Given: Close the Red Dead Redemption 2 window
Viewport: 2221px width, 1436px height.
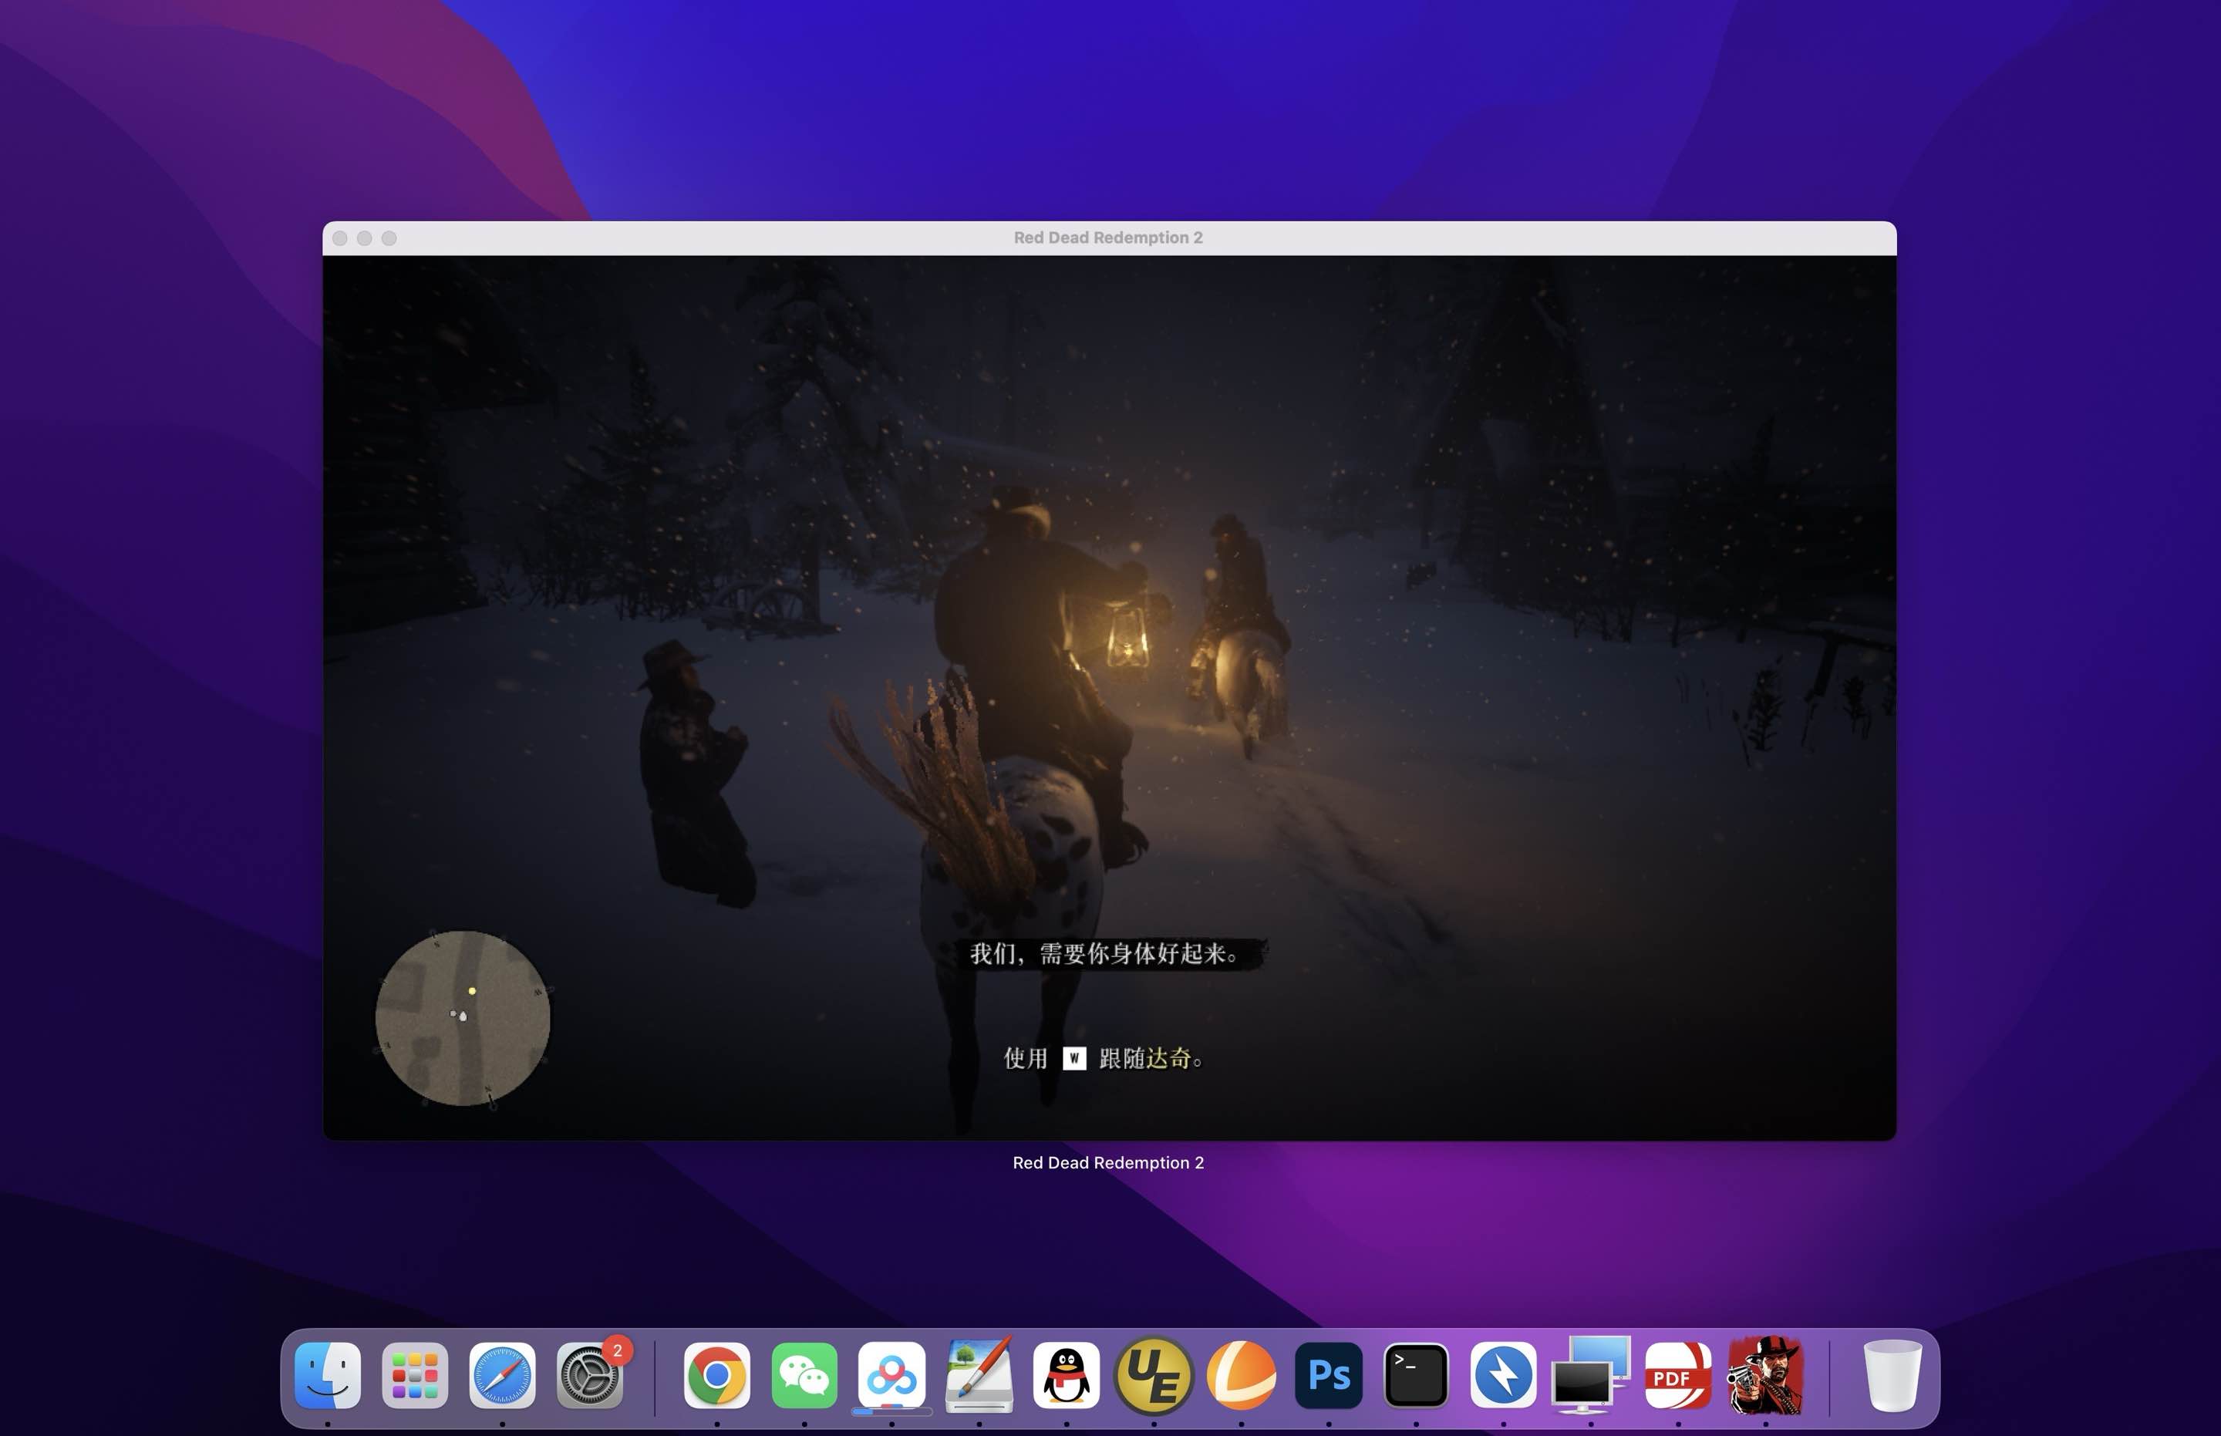Looking at the screenshot, I should 340,239.
